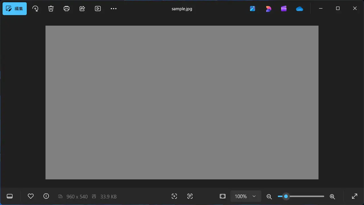Viewport: 364px width, 205px height.
Task: Maximize the Photos window
Action: pos(338,9)
